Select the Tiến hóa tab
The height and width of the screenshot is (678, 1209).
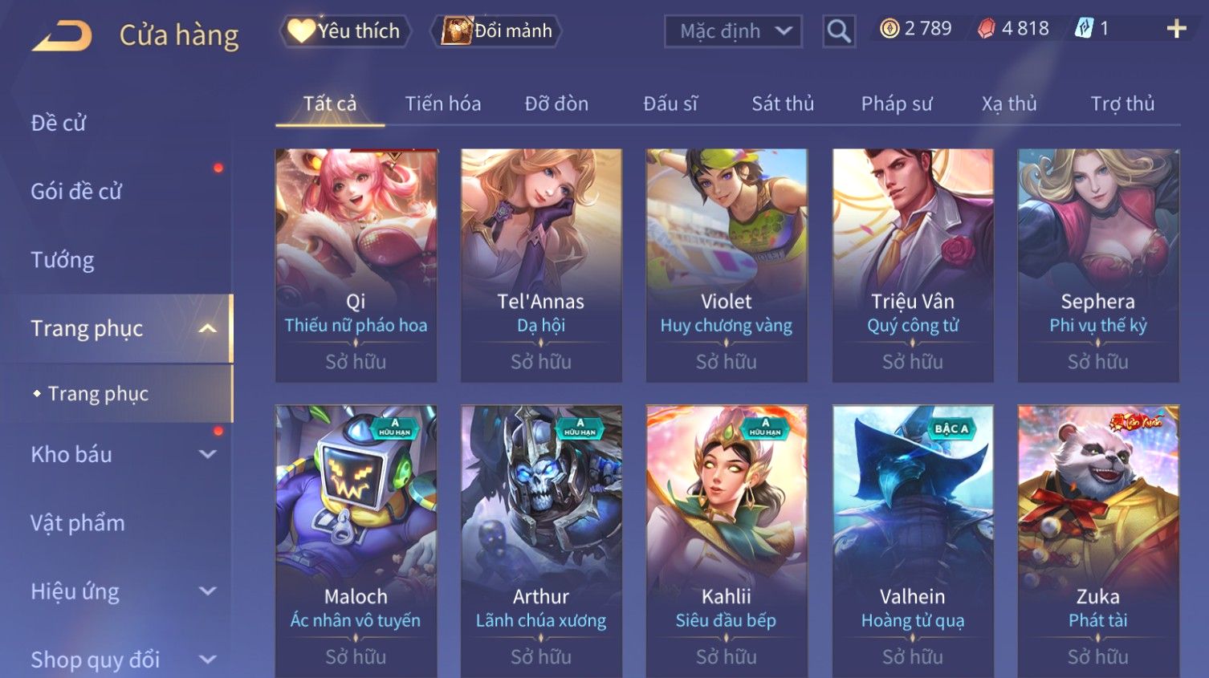point(443,104)
